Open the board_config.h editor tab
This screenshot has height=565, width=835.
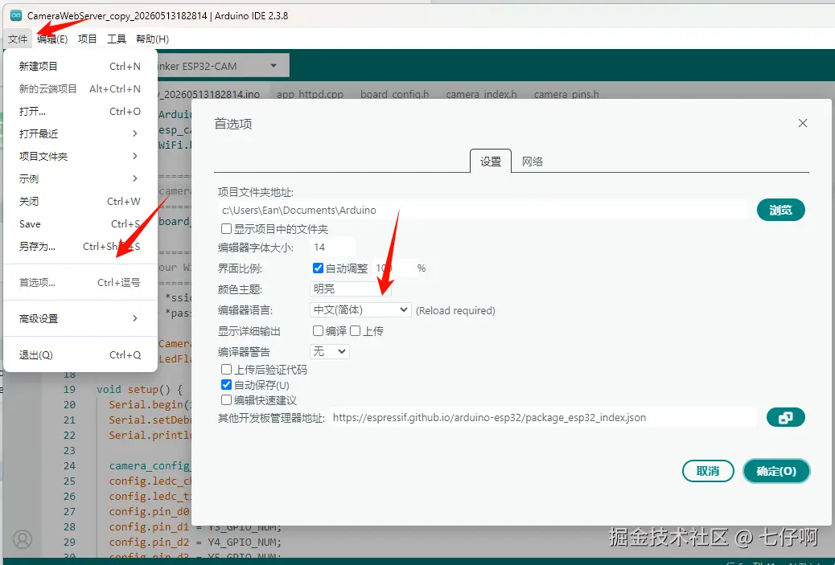(395, 94)
